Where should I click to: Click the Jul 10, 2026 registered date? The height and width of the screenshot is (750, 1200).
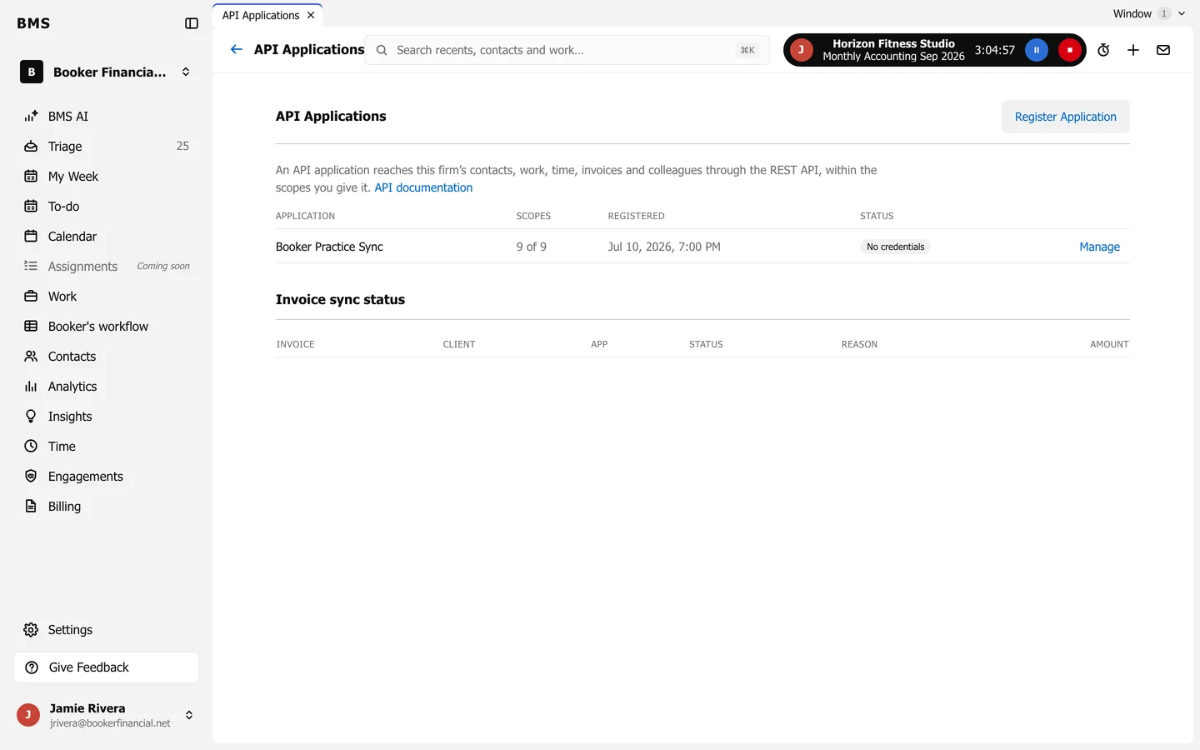664,247
